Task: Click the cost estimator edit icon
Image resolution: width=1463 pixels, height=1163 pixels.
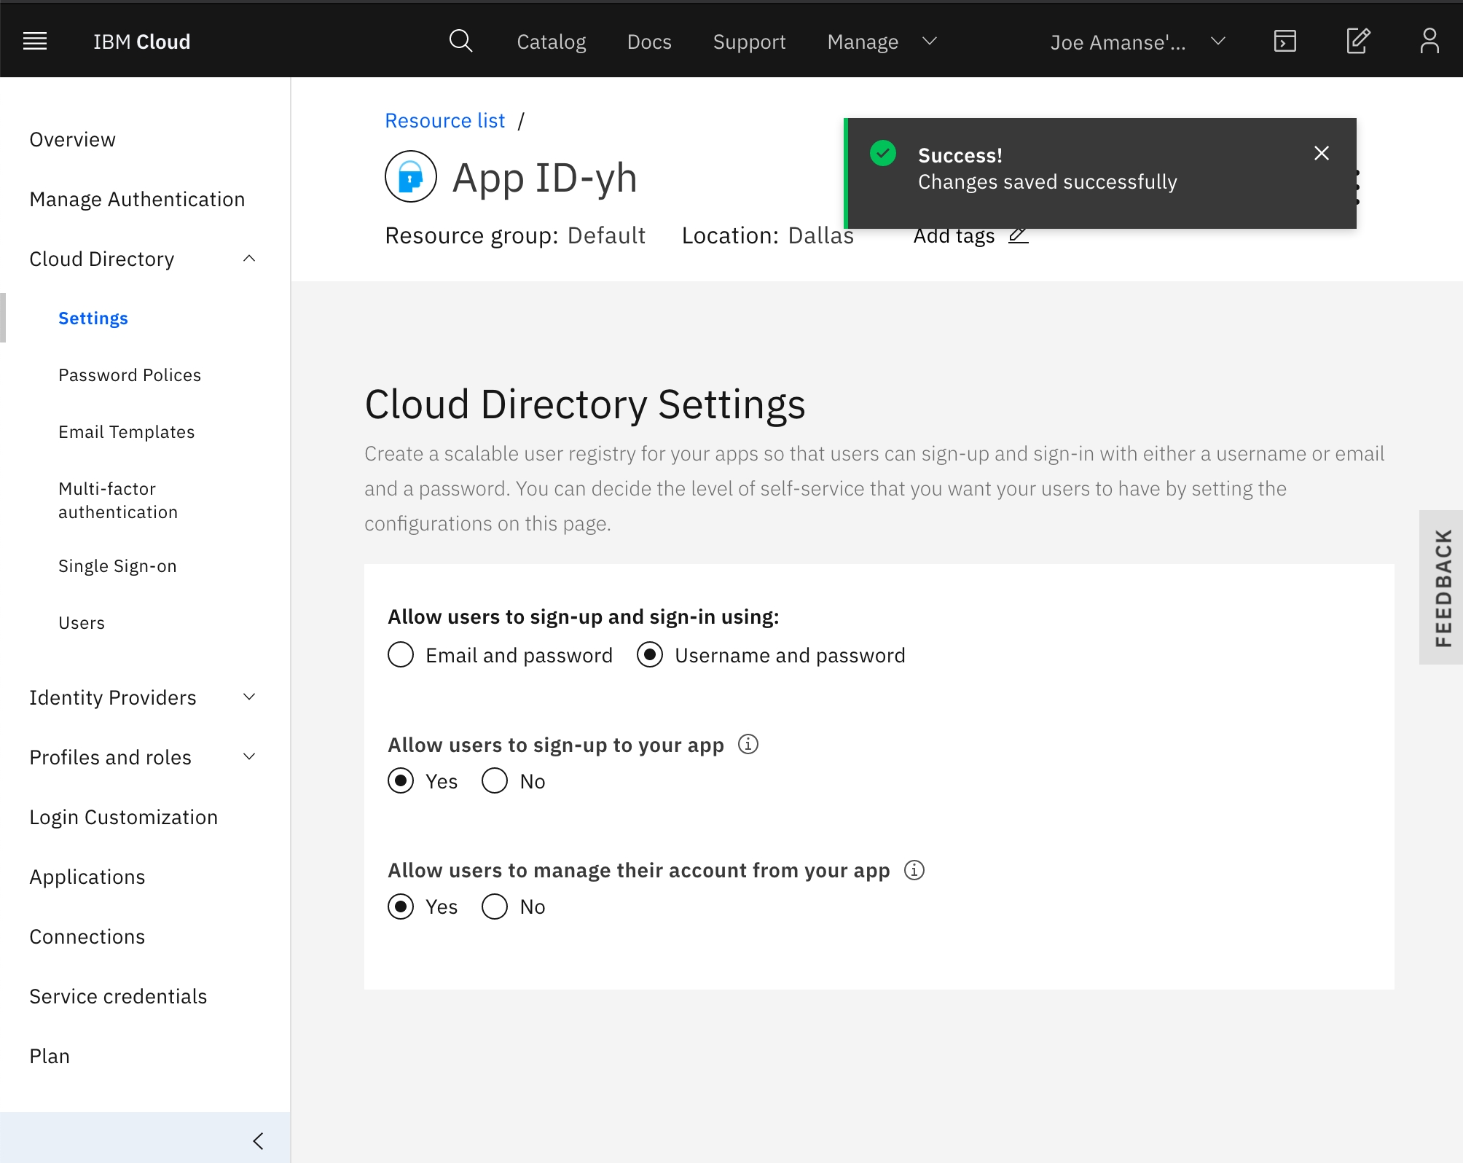Action: 1358,42
